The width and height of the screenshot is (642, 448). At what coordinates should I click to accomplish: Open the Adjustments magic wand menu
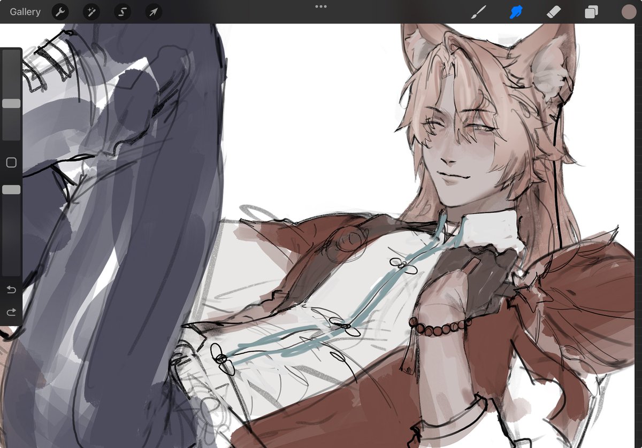[x=91, y=12]
